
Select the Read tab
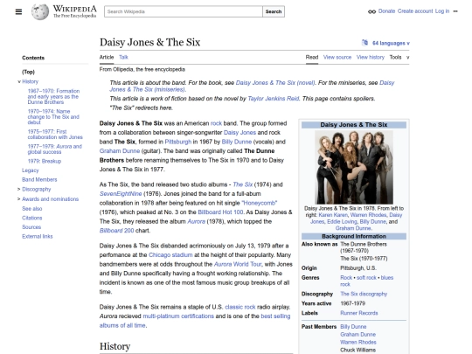pyautogui.click(x=312, y=57)
